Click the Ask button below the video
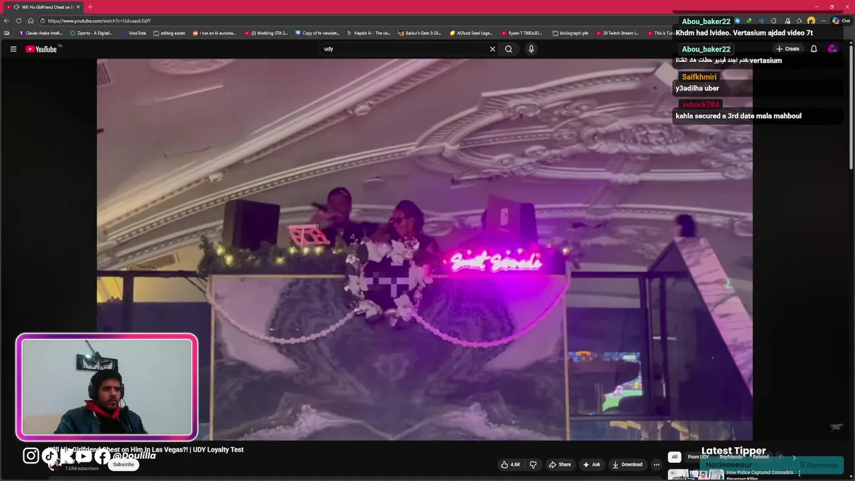The width and height of the screenshot is (855, 481). (x=591, y=464)
